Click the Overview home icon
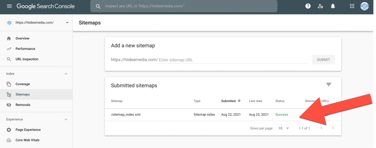The image size is (376, 148). (9, 39)
